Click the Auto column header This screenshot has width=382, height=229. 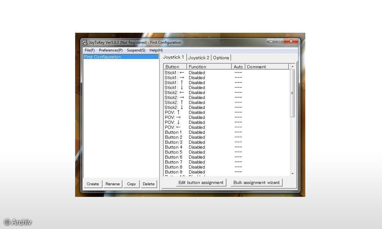coord(238,67)
